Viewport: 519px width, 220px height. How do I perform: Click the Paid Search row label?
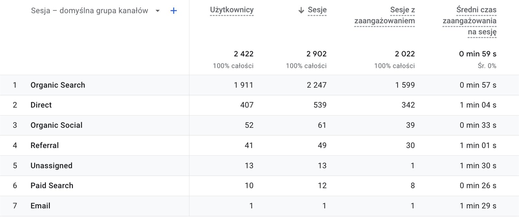click(x=52, y=186)
